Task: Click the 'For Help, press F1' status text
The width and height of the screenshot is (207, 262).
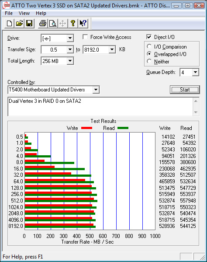Action: coord(23,257)
